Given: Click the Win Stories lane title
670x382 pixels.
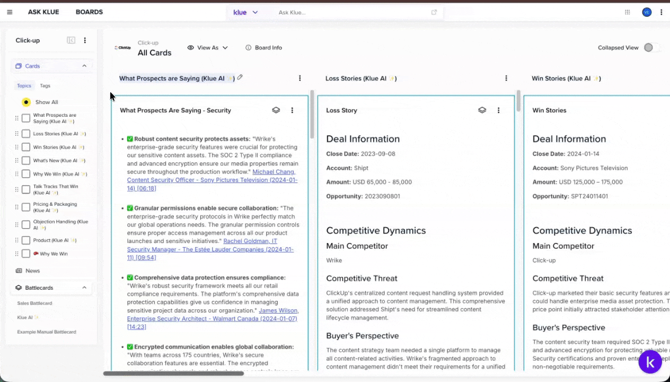Looking at the screenshot, I should 566,78.
